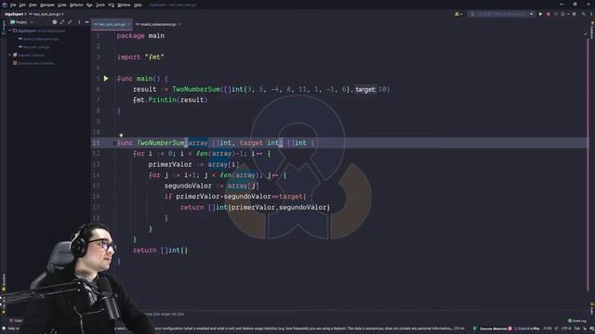Screen dimensions: 595x334
Task: Open the Run menu
Action: (x=89, y=5)
